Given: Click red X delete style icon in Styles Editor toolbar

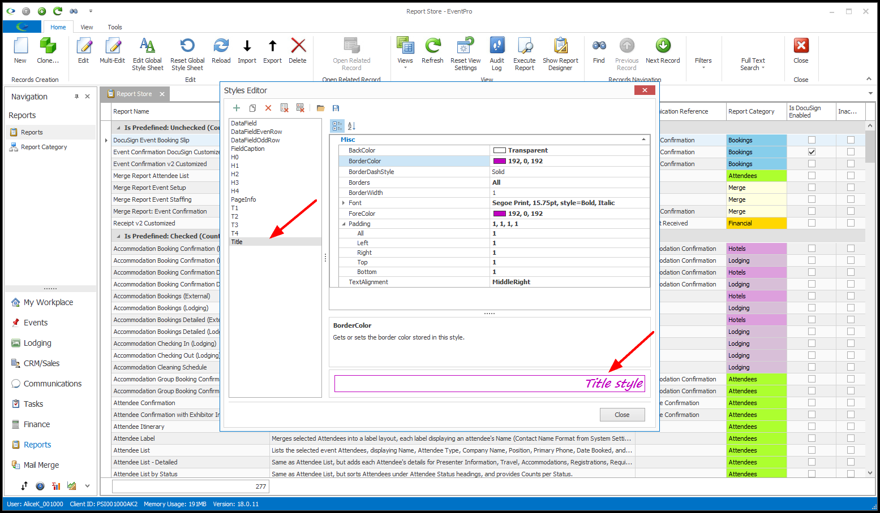Looking at the screenshot, I should 268,108.
